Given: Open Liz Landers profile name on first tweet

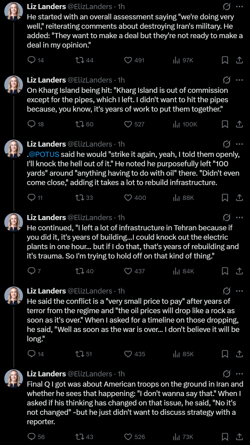Looking at the screenshot, I should (x=46, y=7).
